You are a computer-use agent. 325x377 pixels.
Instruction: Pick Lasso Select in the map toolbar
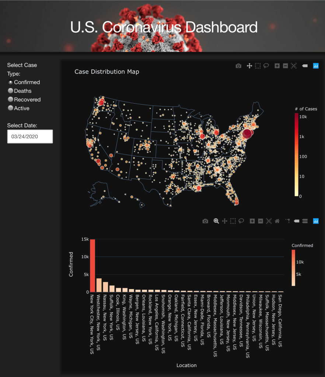coord(266,66)
